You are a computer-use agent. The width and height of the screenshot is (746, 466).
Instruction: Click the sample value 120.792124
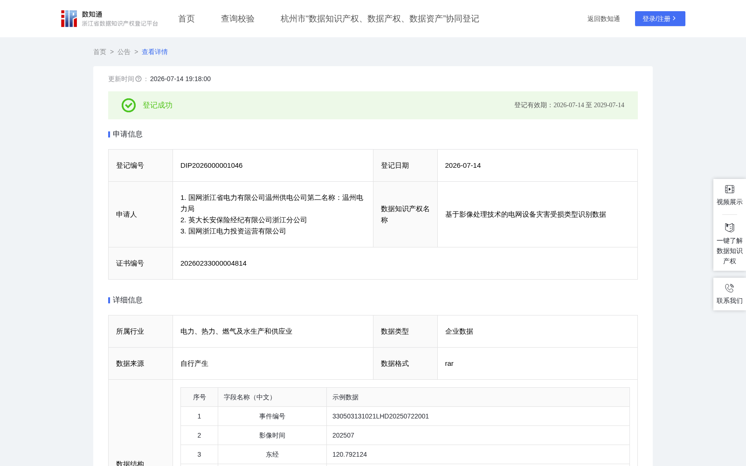[350, 454]
